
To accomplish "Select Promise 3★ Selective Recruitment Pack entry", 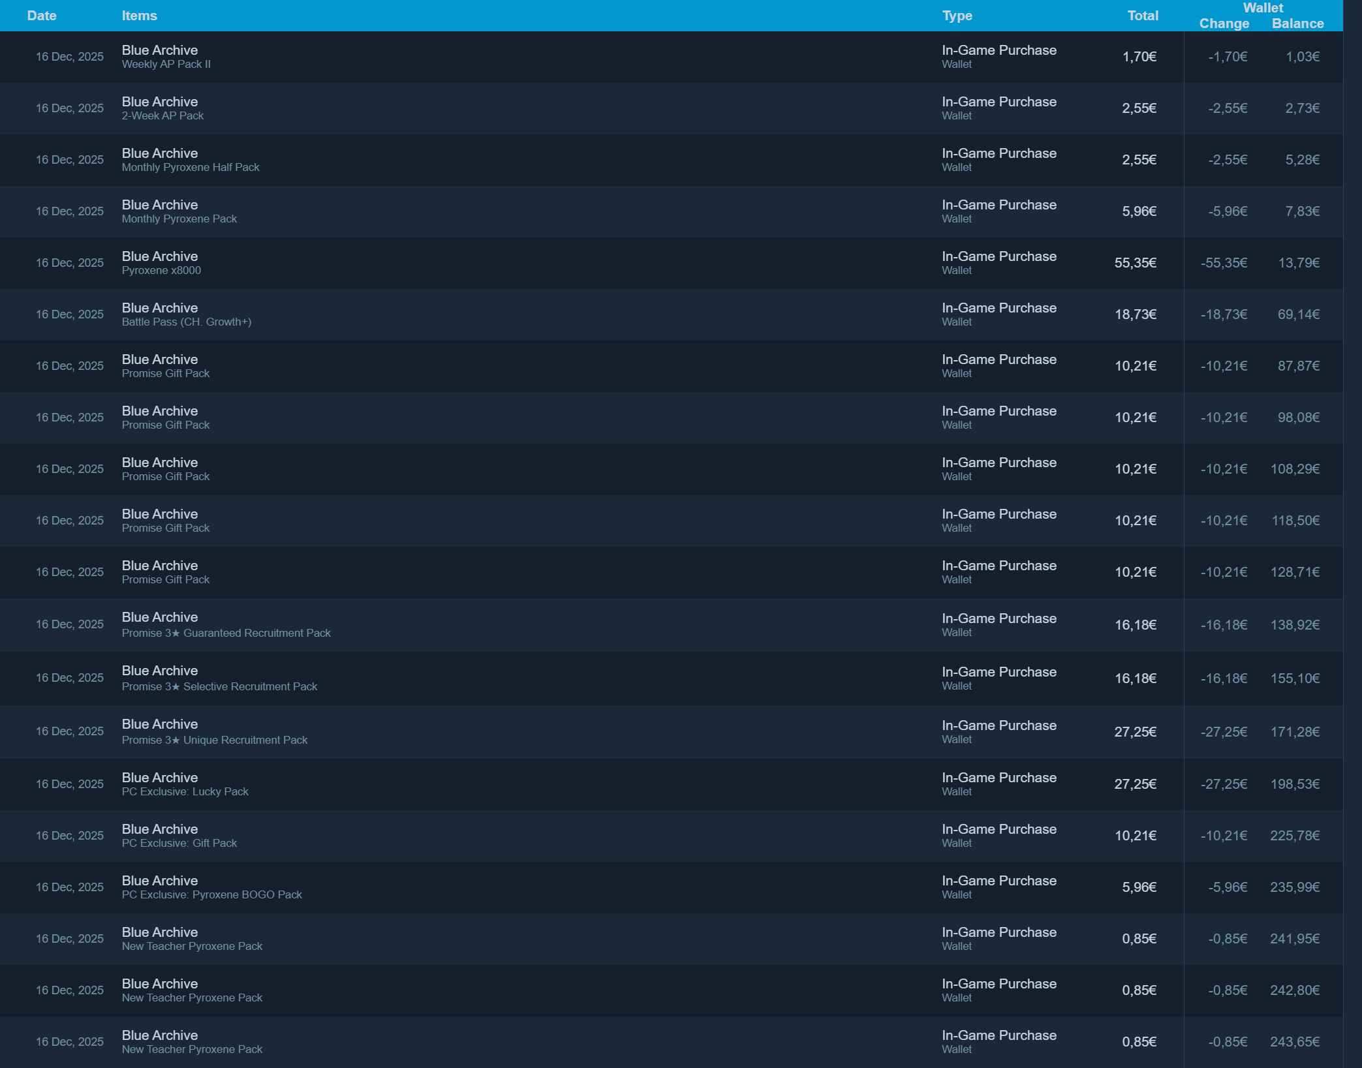I will click(x=219, y=686).
